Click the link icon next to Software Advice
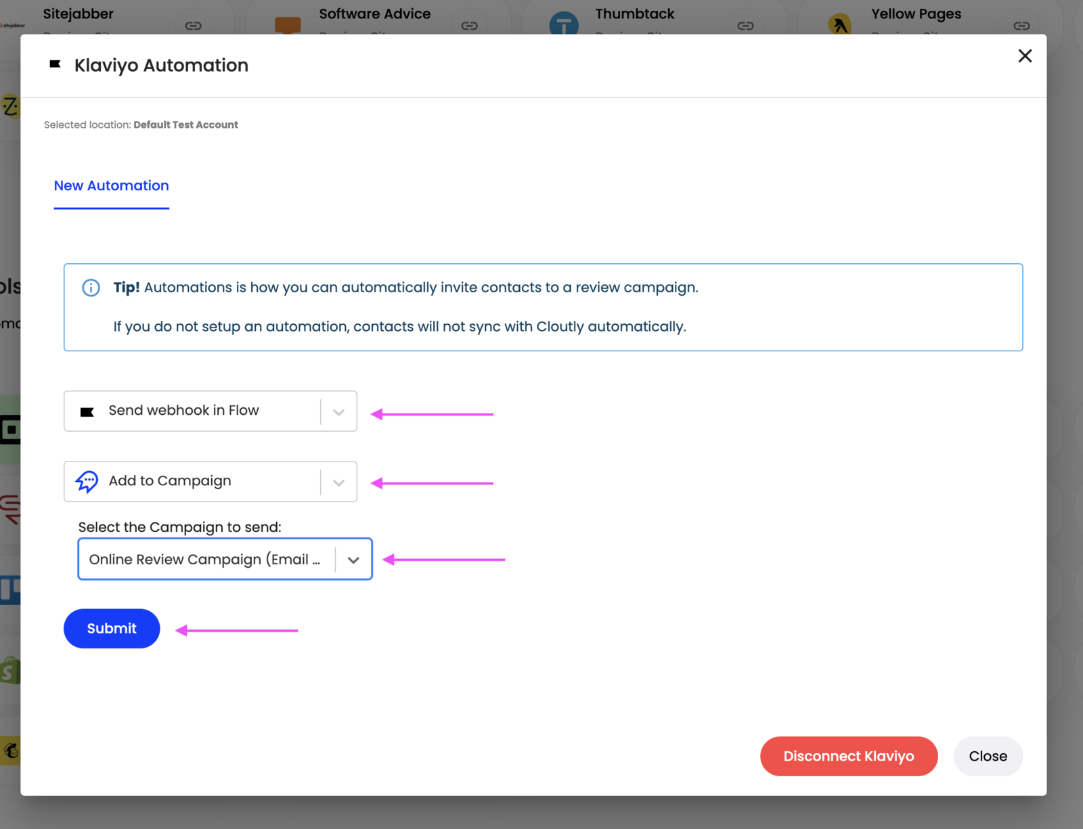1083x829 pixels. [469, 25]
